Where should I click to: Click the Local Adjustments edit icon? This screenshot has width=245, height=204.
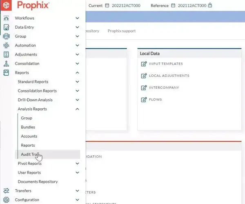click(144, 76)
